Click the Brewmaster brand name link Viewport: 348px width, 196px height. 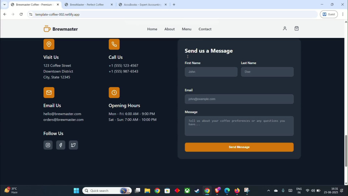[65, 29]
